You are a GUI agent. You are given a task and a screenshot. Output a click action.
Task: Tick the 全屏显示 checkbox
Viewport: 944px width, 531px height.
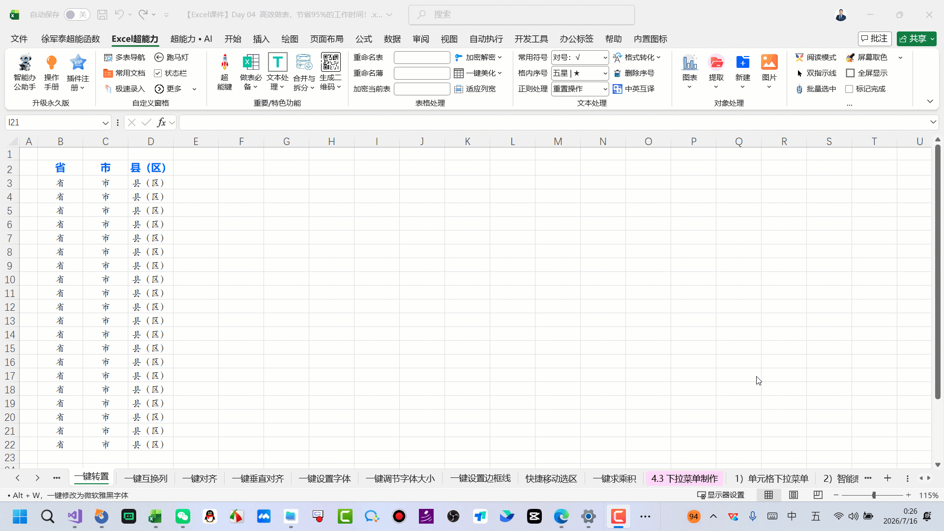850,73
